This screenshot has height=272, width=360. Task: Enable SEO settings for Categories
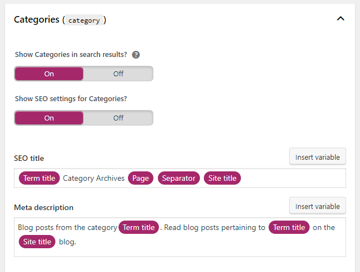tap(49, 118)
